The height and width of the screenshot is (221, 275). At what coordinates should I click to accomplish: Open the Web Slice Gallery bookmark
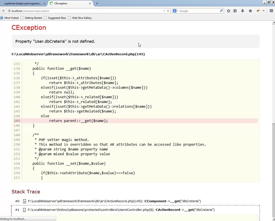tap(80, 18)
